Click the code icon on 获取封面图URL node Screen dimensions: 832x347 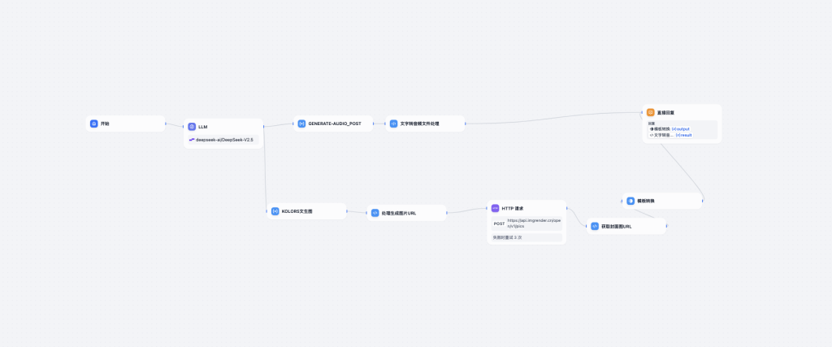(595, 226)
